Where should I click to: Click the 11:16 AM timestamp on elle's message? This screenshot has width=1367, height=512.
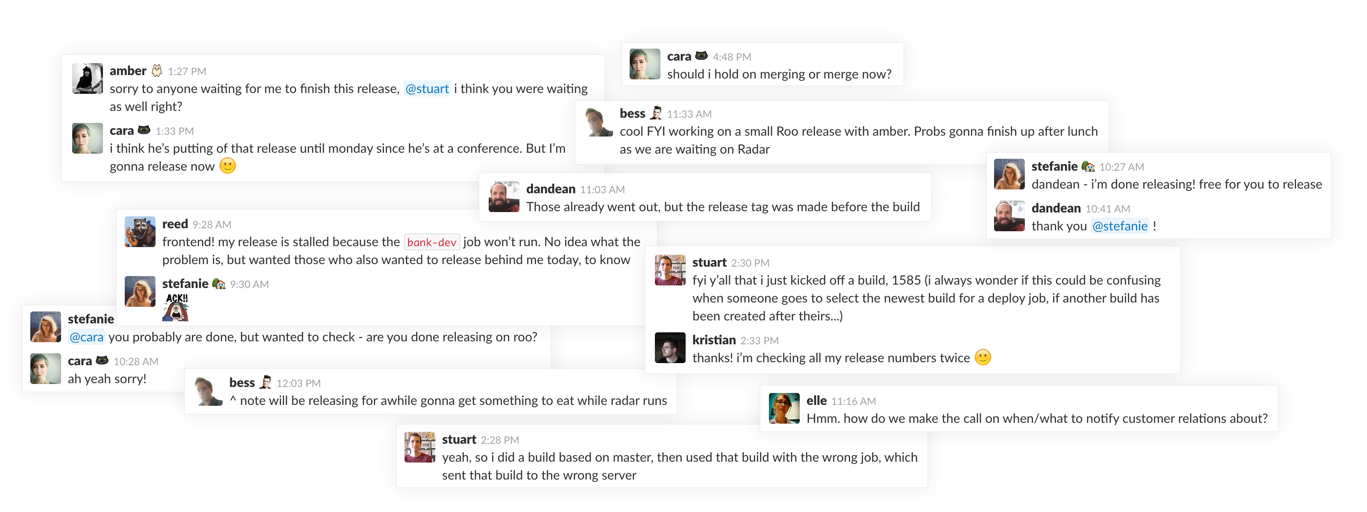854,401
